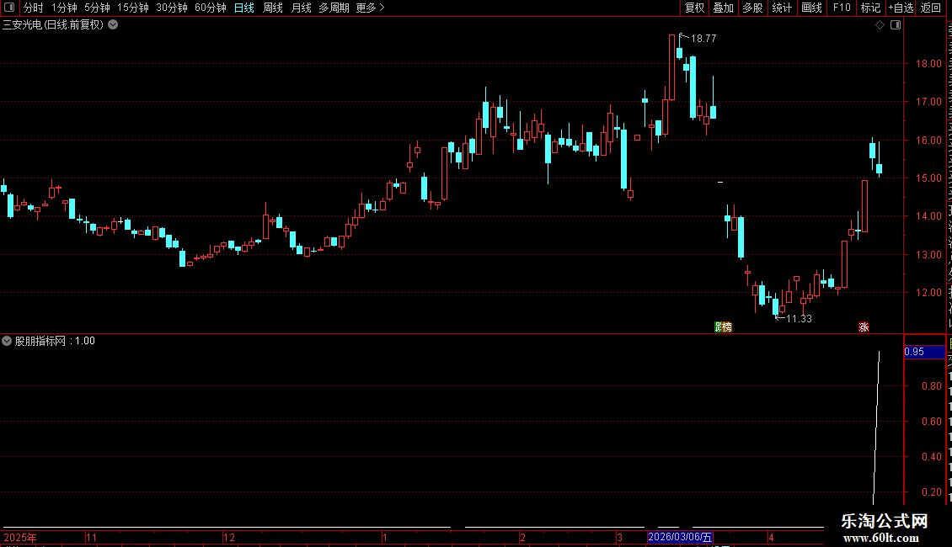
Task: Toggle the 叠加 overlay option
Action: pyautogui.click(x=723, y=8)
